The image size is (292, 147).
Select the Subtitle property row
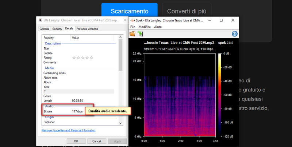coord(78,53)
